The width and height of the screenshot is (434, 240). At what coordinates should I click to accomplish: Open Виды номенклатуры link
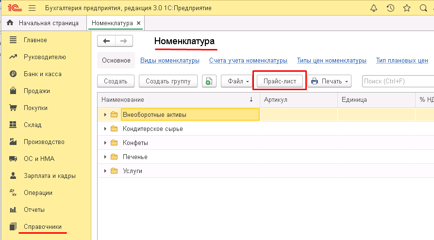point(170,60)
